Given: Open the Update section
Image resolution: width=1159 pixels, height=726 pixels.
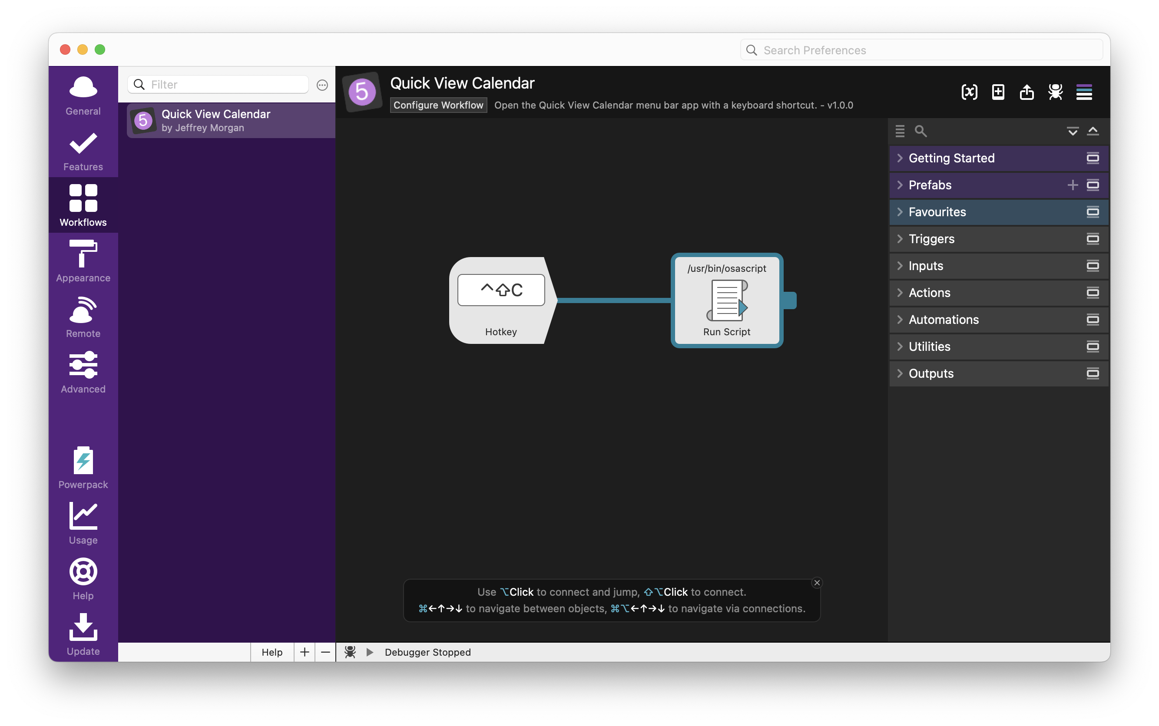Looking at the screenshot, I should coord(83,634).
